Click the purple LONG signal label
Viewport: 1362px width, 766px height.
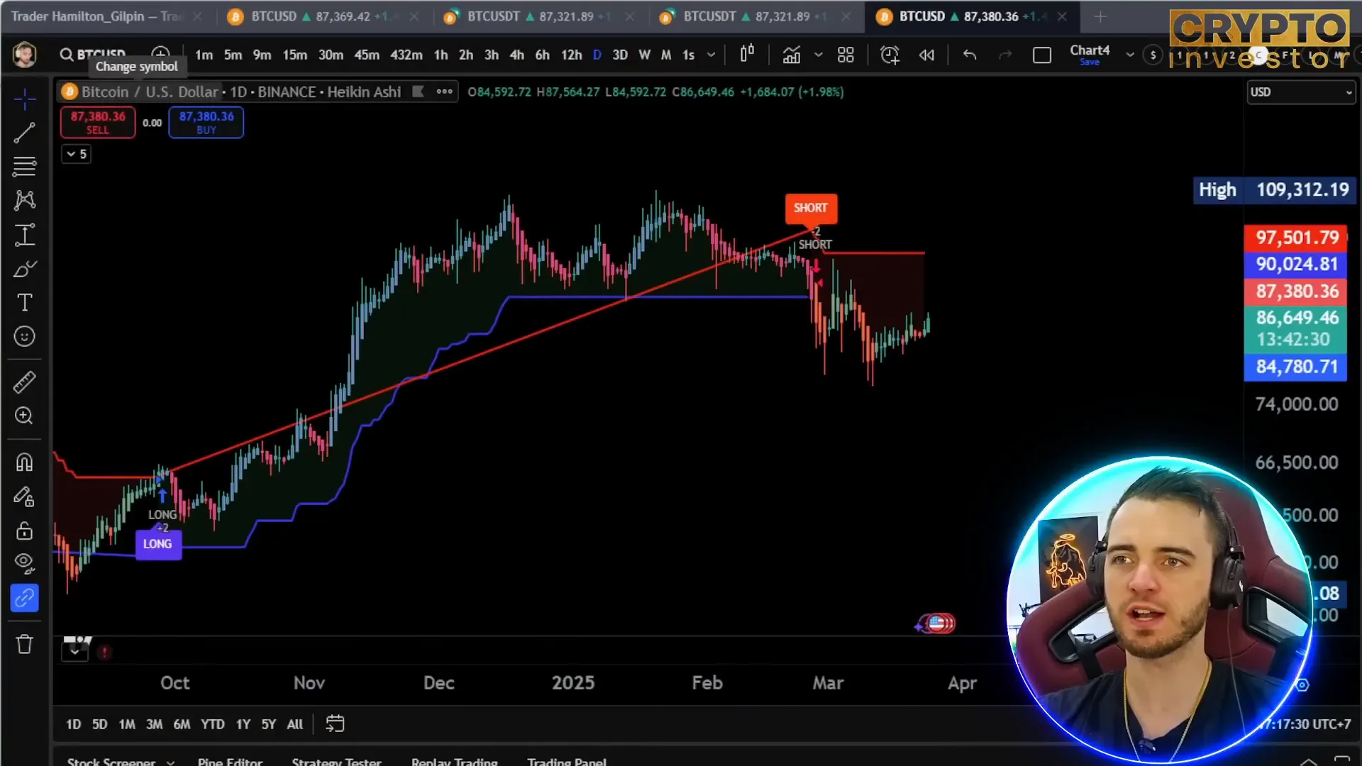[157, 544]
